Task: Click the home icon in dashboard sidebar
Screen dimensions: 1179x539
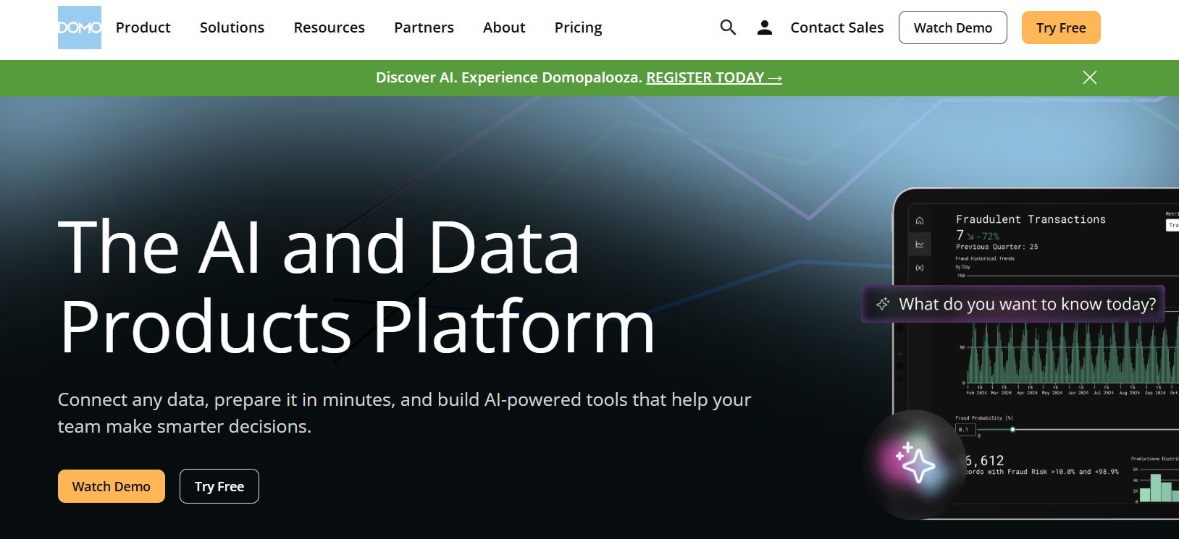Action: tap(920, 221)
